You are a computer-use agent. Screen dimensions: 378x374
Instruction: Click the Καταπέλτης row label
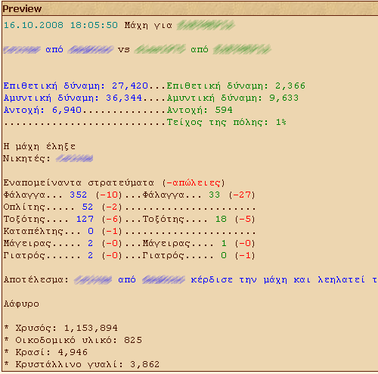(x=33, y=231)
